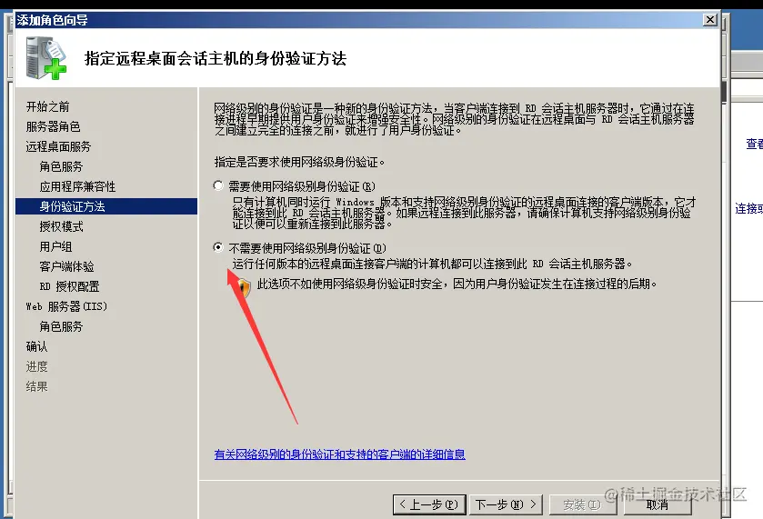Open link about network level authentication details
Viewport: 763px width, 519px height.
pyautogui.click(x=339, y=454)
